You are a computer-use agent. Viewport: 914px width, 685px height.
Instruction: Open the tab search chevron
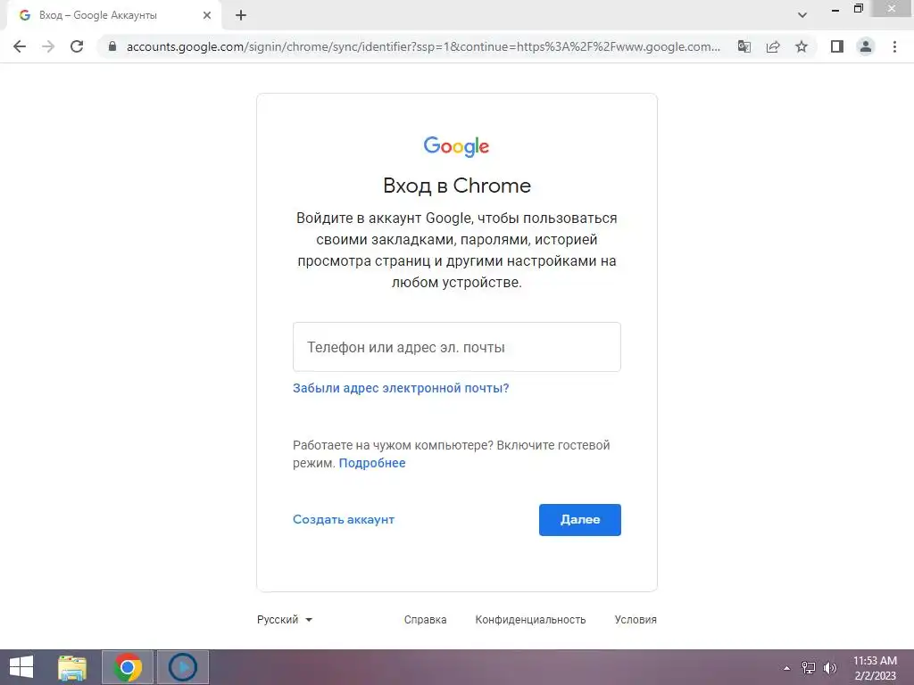(x=802, y=15)
